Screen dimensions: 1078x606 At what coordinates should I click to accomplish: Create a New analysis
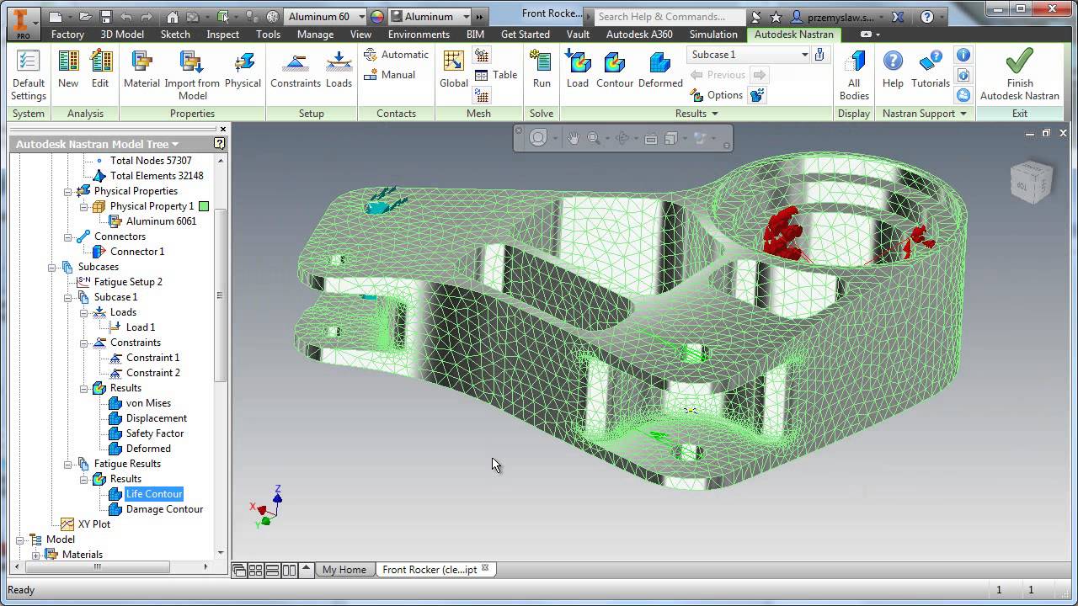[68, 69]
